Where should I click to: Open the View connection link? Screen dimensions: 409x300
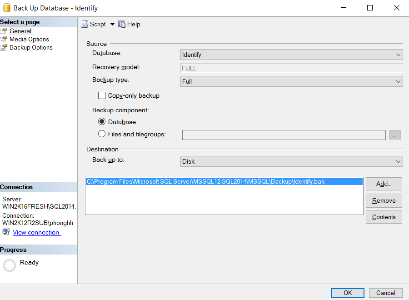[36, 233]
